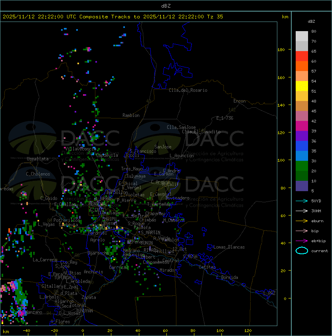The image size is (332, 336).
Task: Click the '-40' tick on the horizontal km axis
Action: [x=26, y=331]
